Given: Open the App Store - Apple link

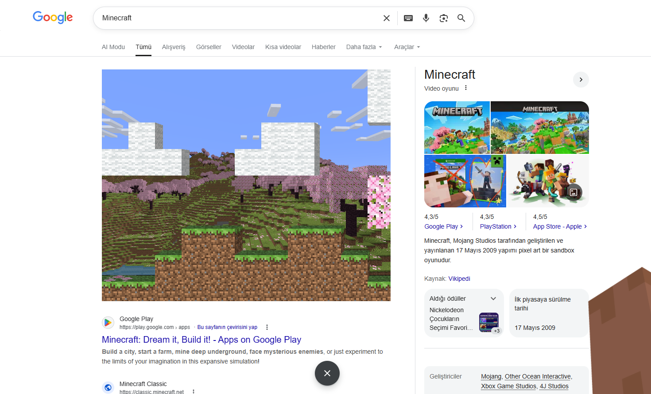Looking at the screenshot, I should point(560,226).
